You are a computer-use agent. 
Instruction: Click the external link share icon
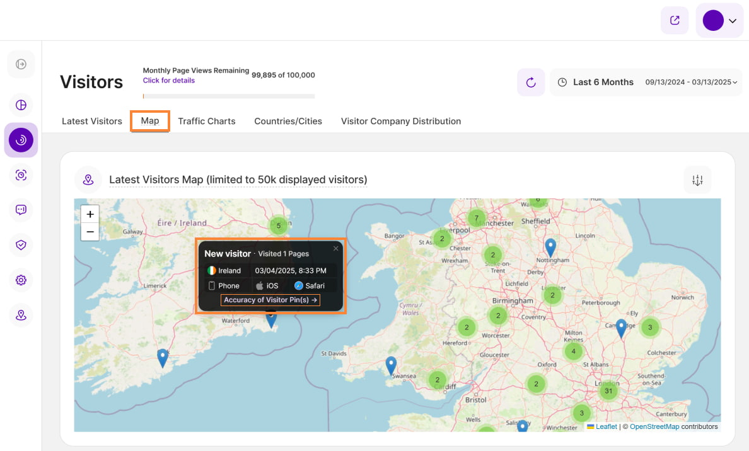[675, 20]
